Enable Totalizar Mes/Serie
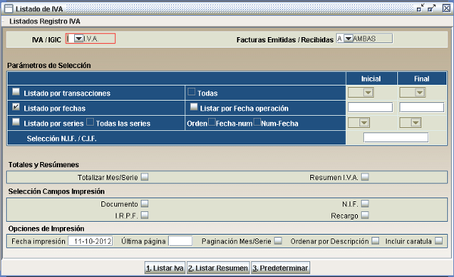454x277 pixels. [x=145, y=177]
